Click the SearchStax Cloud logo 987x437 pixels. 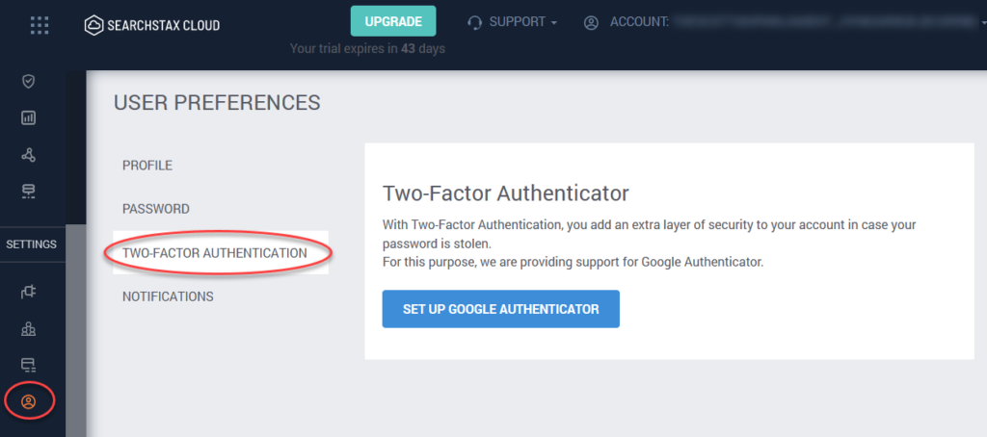152,25
